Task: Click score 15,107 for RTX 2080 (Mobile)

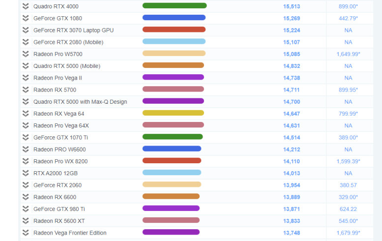Action: pos(292,42)
